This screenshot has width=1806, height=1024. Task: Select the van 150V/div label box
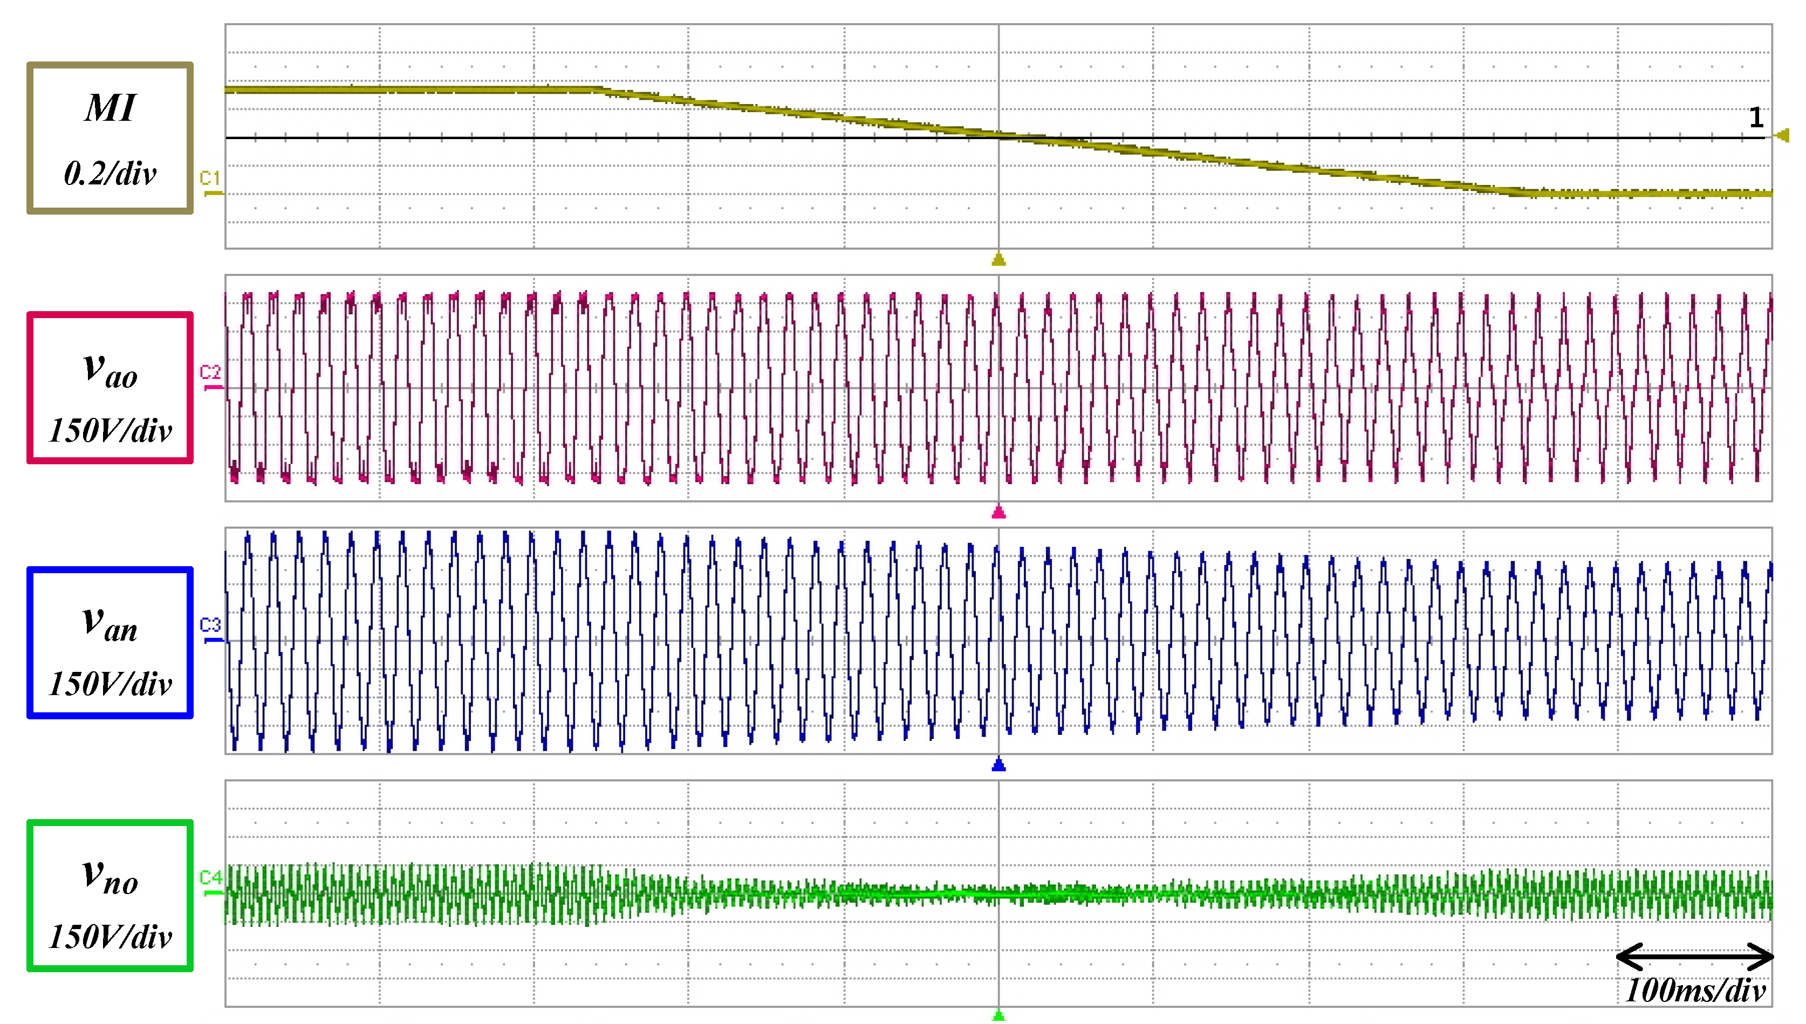(111, 642)
